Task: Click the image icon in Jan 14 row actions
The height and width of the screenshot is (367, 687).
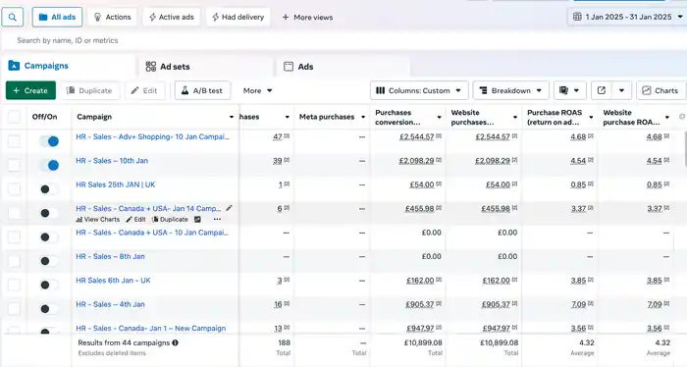Action: click(x=197, y=220)
